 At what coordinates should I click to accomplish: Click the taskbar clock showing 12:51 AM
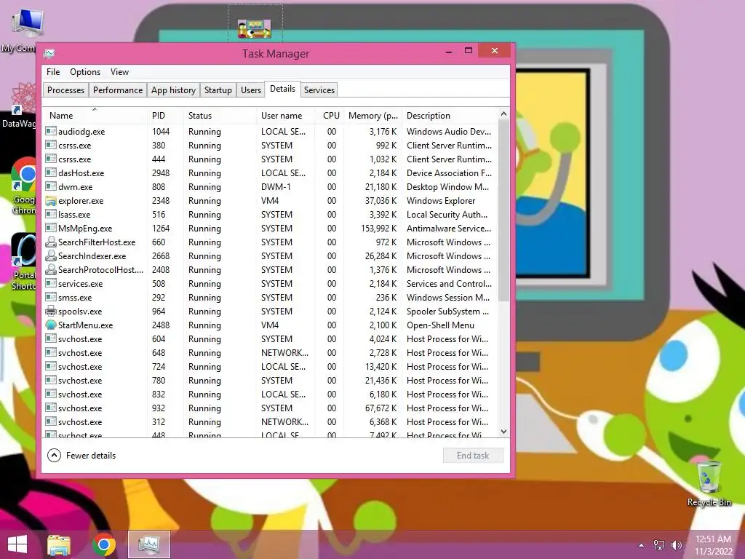(x=713, y=544)
